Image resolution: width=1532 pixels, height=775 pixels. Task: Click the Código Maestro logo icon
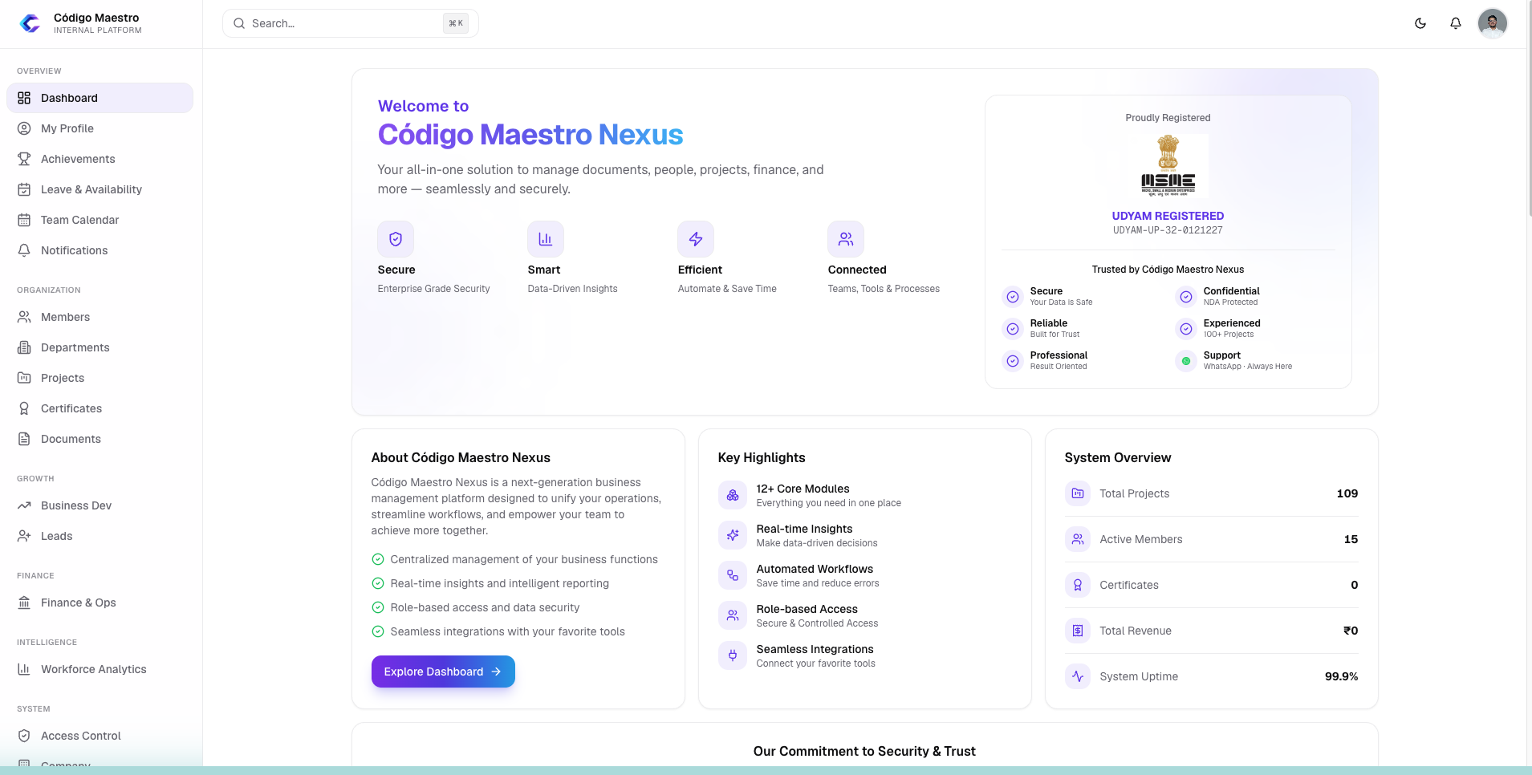click(30, 23)
